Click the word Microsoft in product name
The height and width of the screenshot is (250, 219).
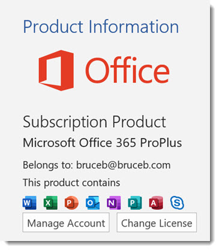pos(49,143)
